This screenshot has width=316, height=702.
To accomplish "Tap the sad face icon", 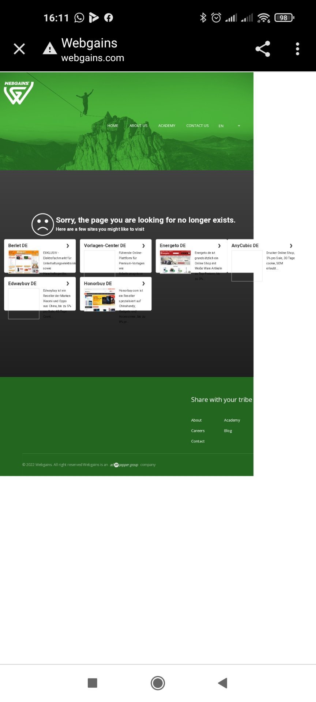I will [42, 224].
